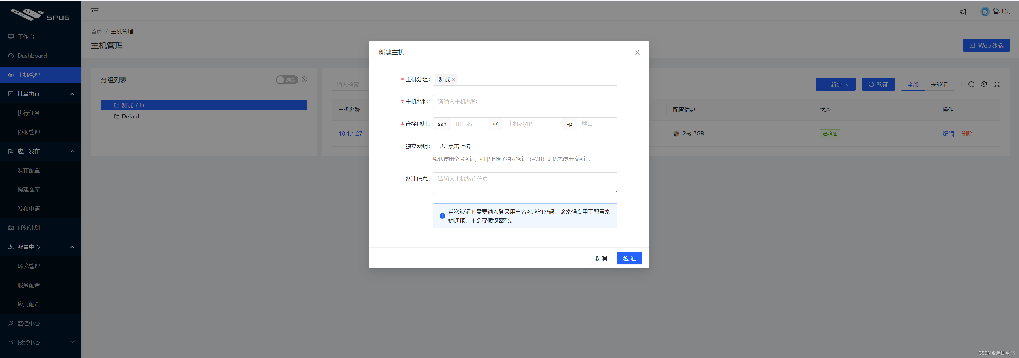Click the help question mark beside group toggle
The image size is (1019, 358).
pyautogui.click(x=304, y=79)
